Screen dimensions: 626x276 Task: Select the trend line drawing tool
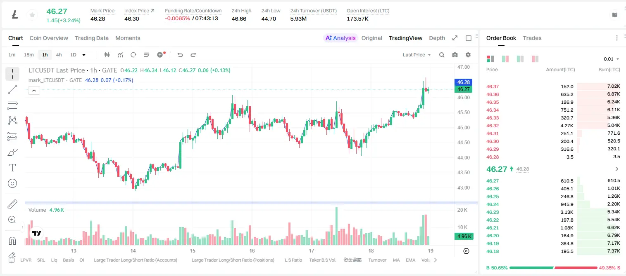pos(12,89)
